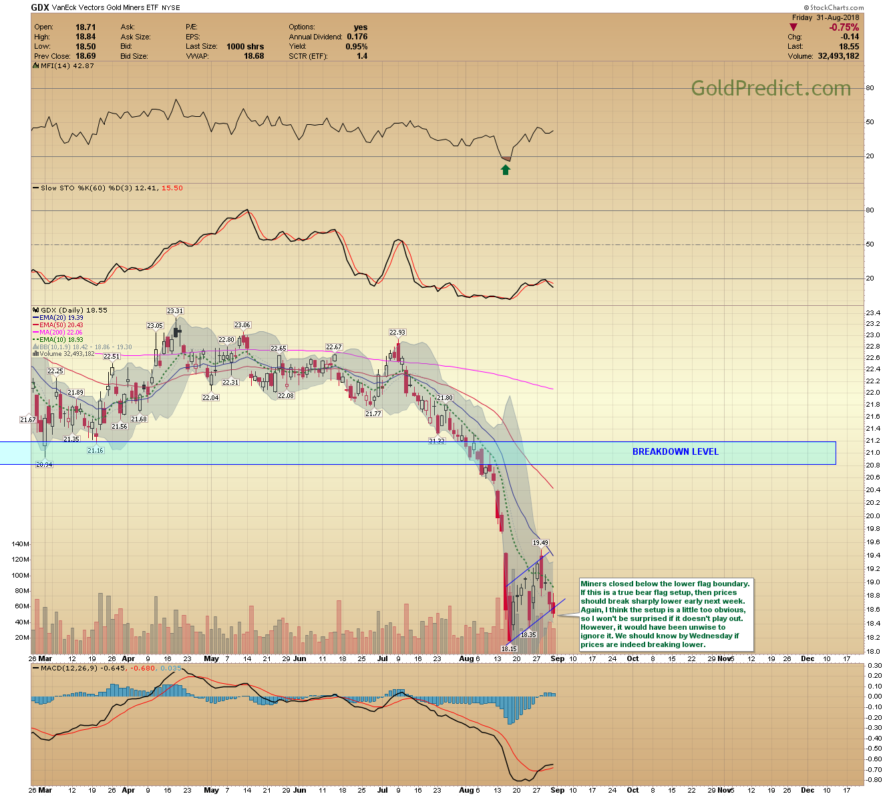Viewport: 895px width, 796px height.
Task: Click the Last Size 1000 shrs value
Action: pos(245,47)
